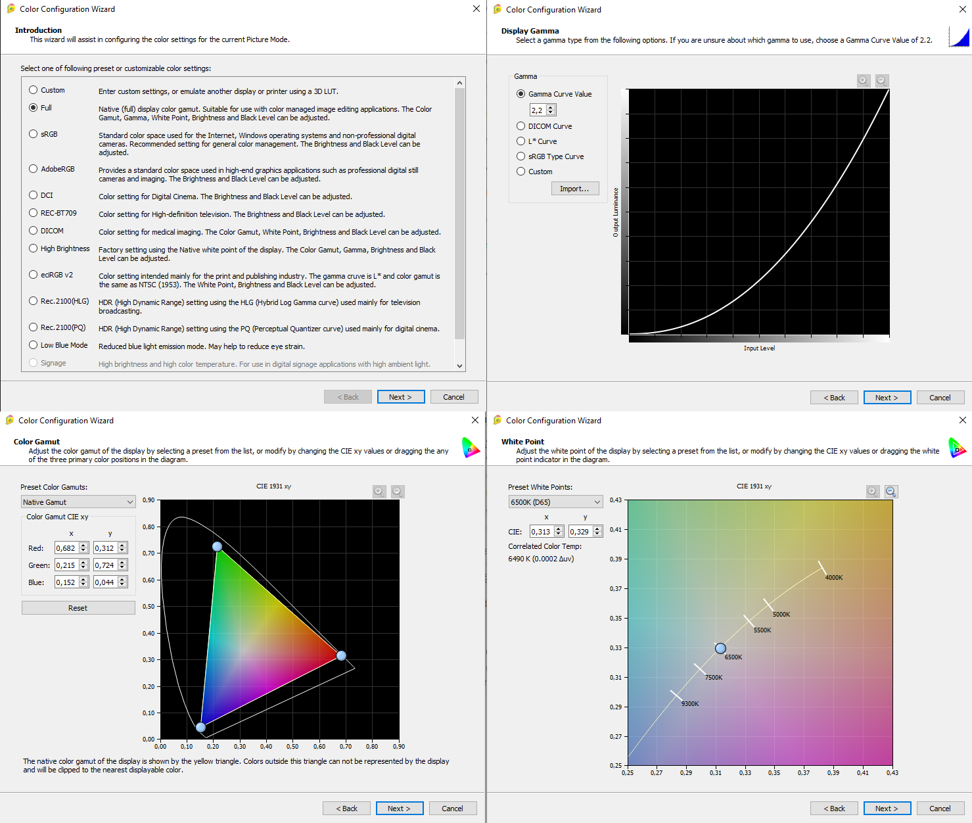This screenshot has height=823, width=972.
Task: Increase the Gamma Curve Value with spinner
Action: [x=551, y=107]
